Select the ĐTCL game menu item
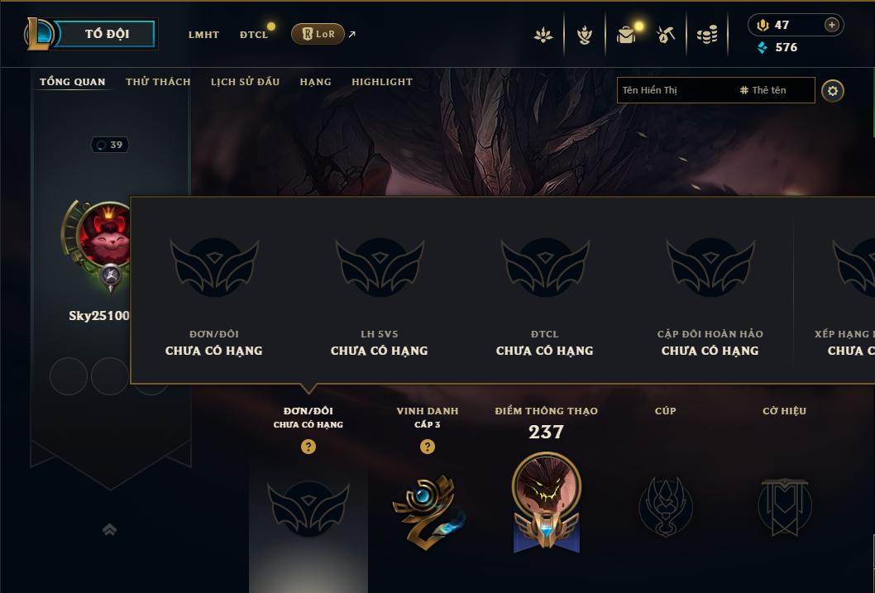The image size is (875, 593). [x=254, y=35]
